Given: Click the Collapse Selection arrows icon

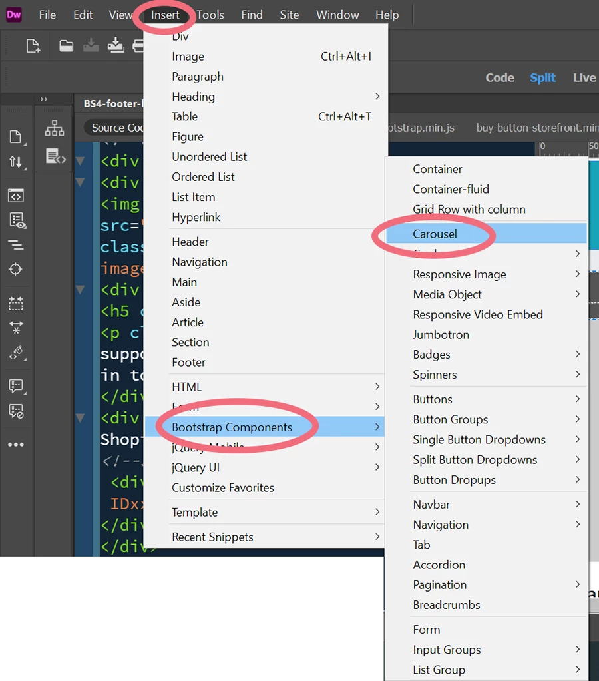Looking at the screenshot, I should 16,327.
